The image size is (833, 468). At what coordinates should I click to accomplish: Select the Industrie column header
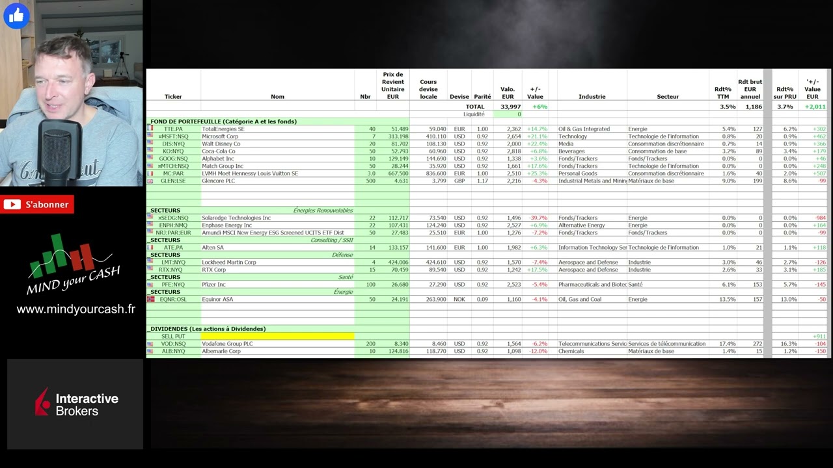tap(592, 97)
